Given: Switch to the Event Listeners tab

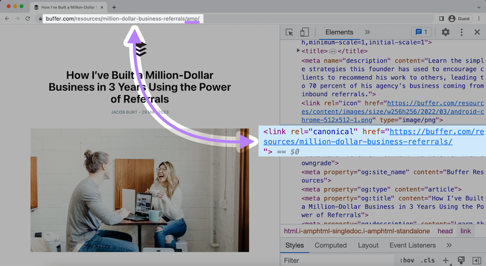Looking at the screenshot, I should pos(412,245).
